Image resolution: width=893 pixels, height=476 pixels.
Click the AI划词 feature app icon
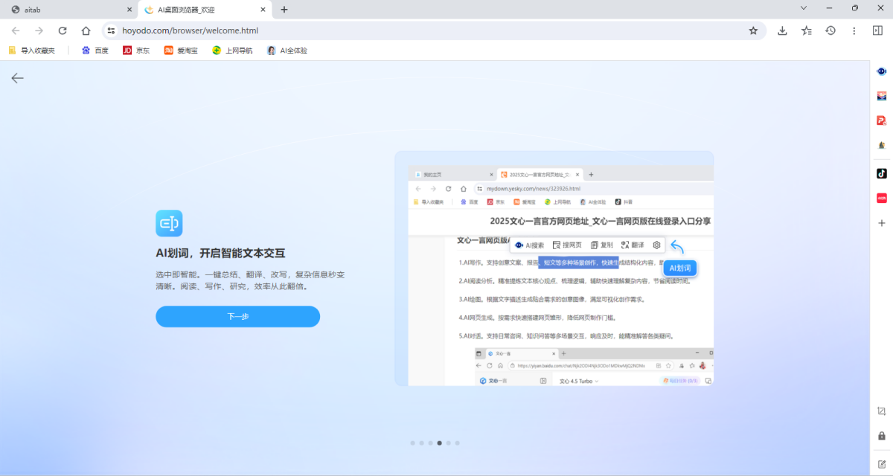click(169, 223)
